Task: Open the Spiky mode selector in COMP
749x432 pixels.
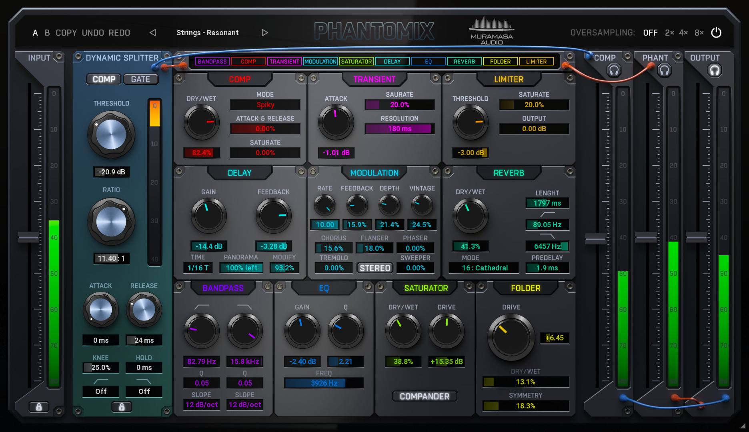Action: point(265,105)
